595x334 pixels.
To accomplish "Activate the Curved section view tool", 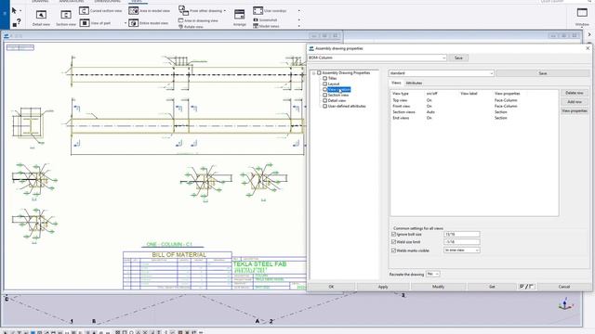I will click(x=100, y=11).
